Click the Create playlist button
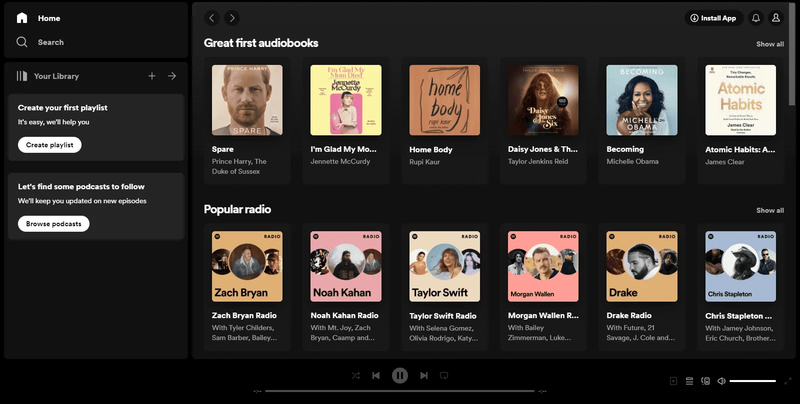This screenshot has width=800, height=404. click(49, 145)
